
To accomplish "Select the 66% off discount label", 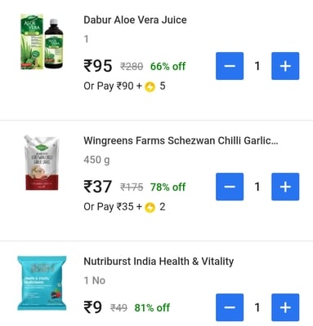I will click(x=168, y=66).
